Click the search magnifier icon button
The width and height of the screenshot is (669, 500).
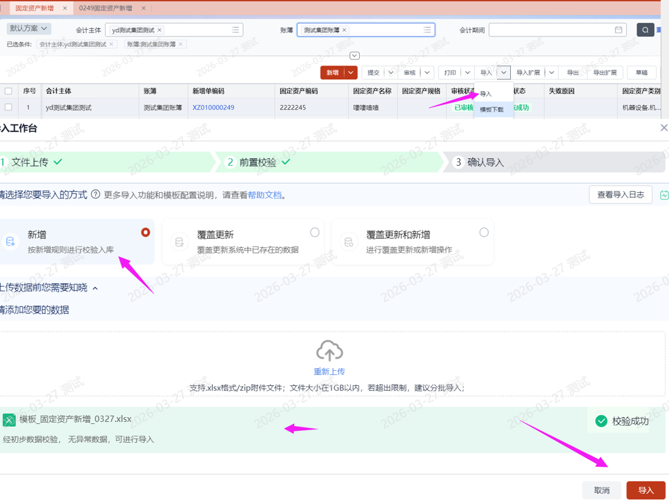coord(645,30)
